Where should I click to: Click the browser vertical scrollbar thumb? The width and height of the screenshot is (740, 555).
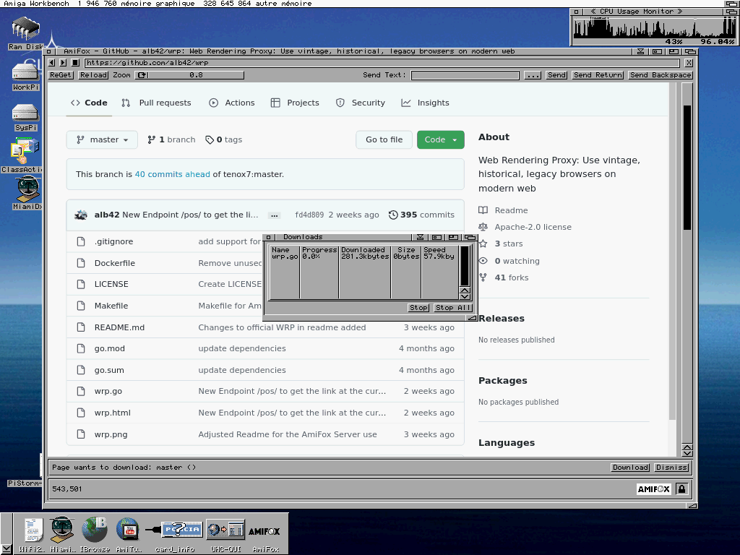687,168
